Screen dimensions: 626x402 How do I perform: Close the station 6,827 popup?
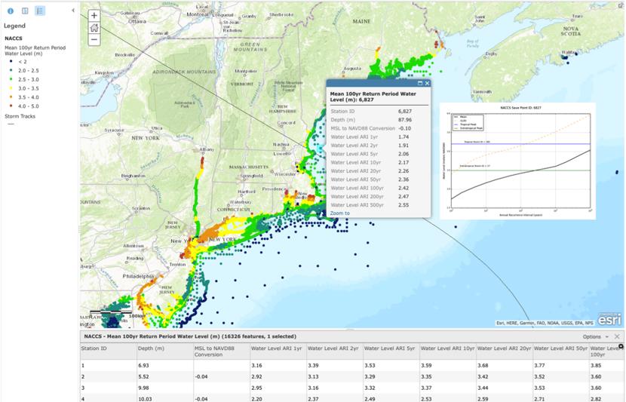(428, 84)
